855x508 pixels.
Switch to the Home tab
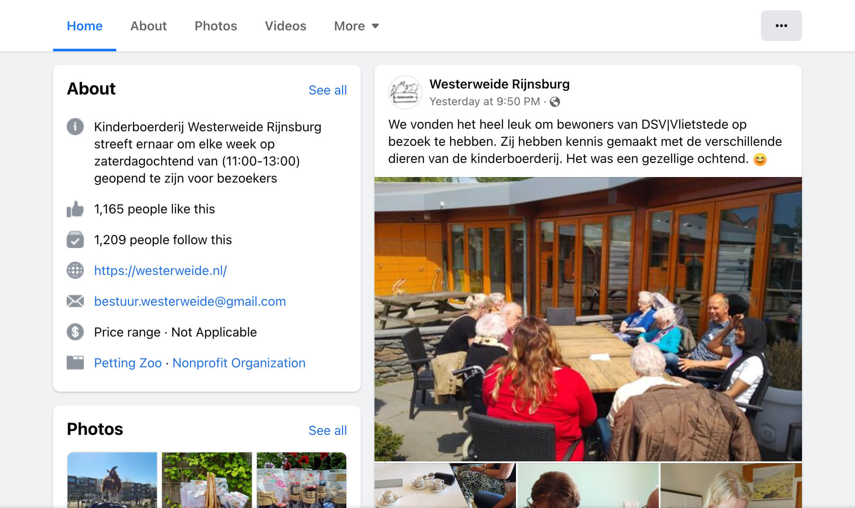pos(85,26)
